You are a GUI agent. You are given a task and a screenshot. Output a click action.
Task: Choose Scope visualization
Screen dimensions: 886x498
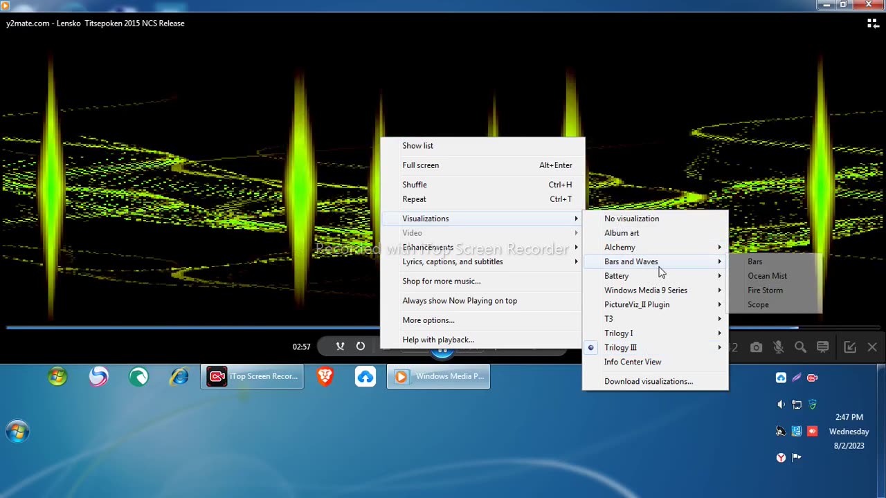(775, 305)
